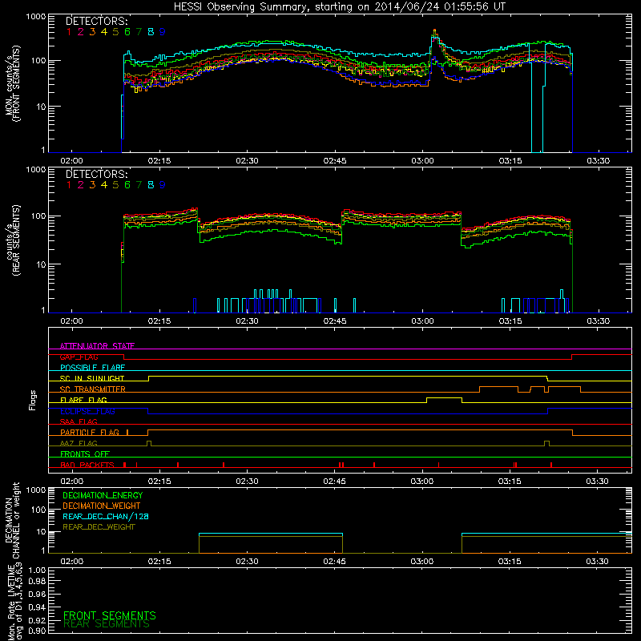
Task: Select 03:15 tick under rear segments plot
Action: click(x=510, y=321)
